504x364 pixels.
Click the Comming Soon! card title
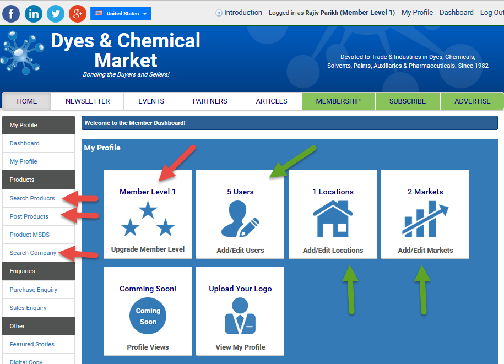(148, 289)
